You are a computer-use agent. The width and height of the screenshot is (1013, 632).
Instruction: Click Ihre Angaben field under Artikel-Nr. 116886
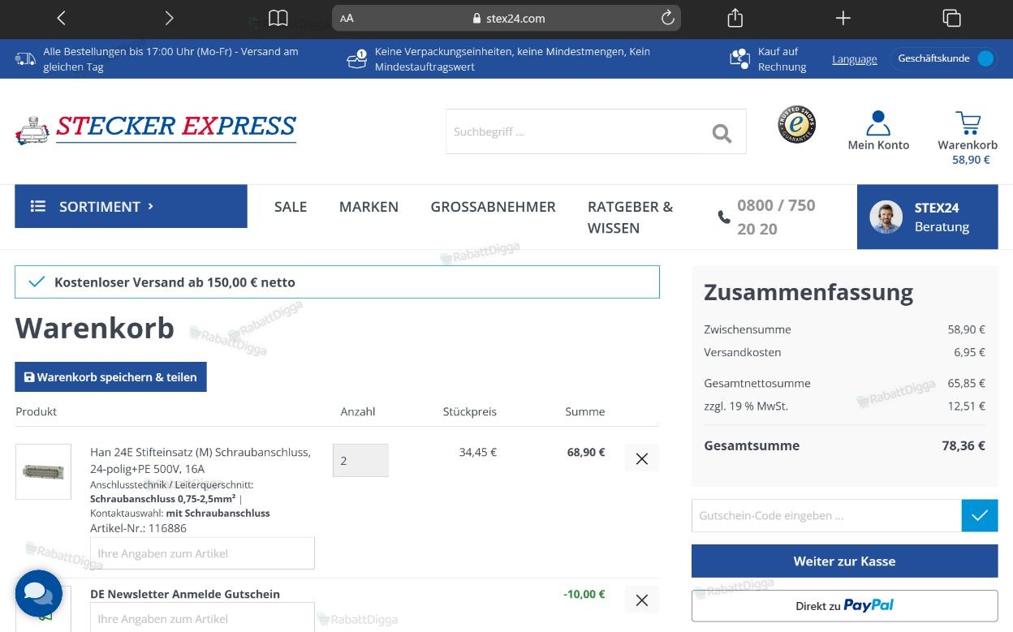(x=202, y=553)
